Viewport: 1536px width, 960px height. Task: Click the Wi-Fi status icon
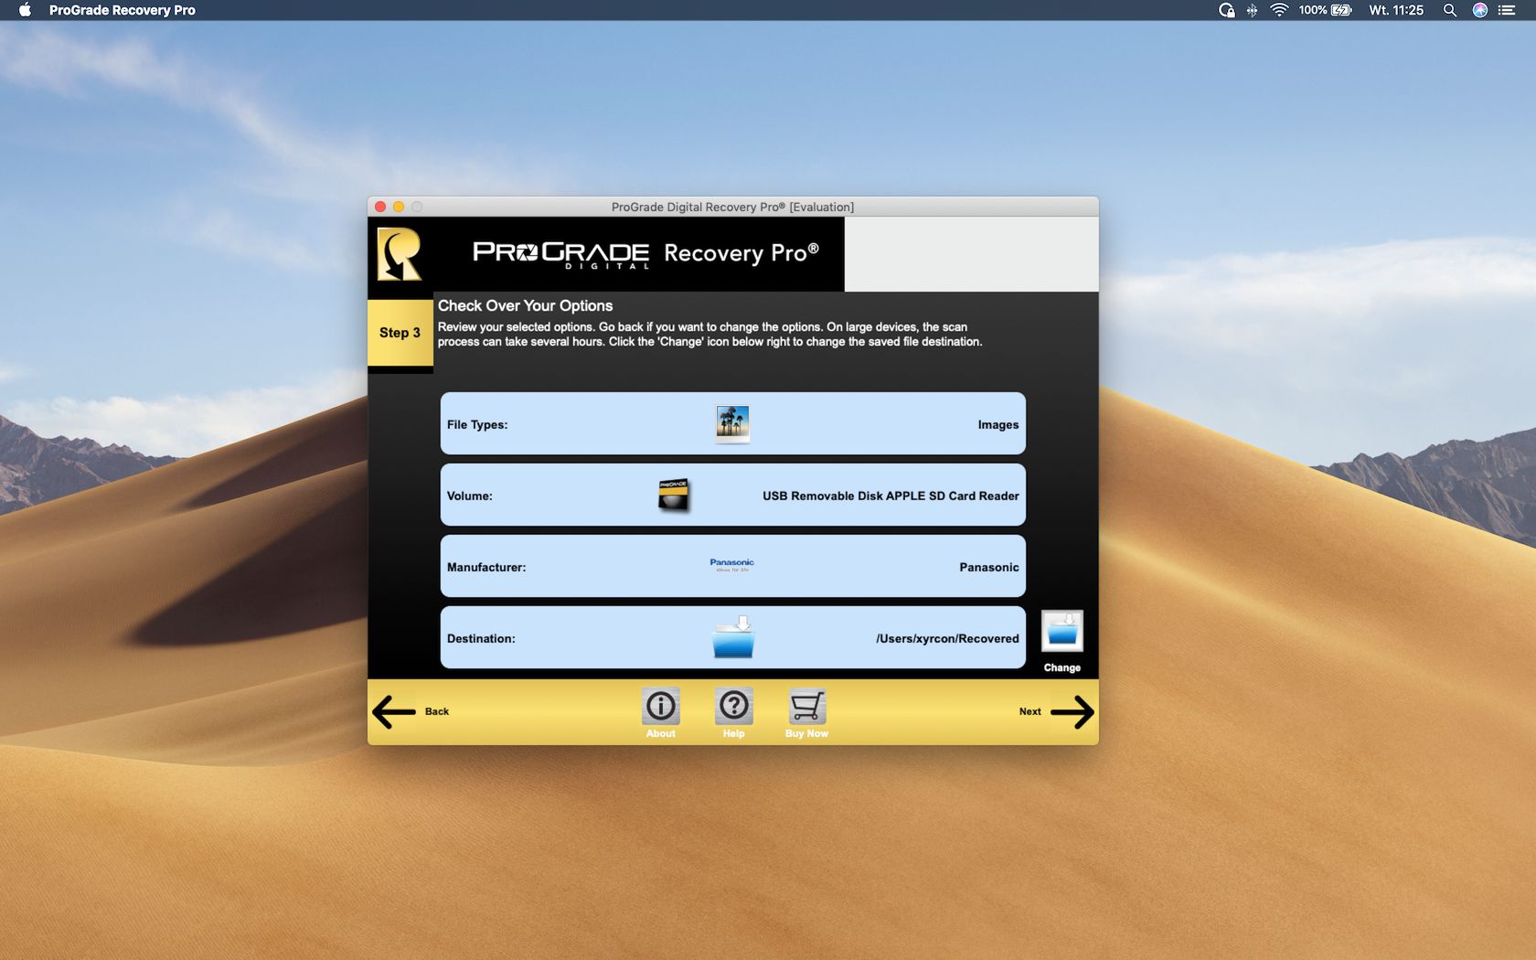(1279, 10)
